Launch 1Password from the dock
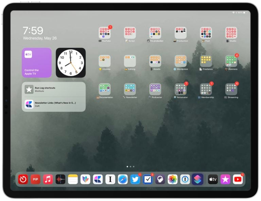Viewport: 261px width, 201px height. pyautogui.click(x=185, y=179)
